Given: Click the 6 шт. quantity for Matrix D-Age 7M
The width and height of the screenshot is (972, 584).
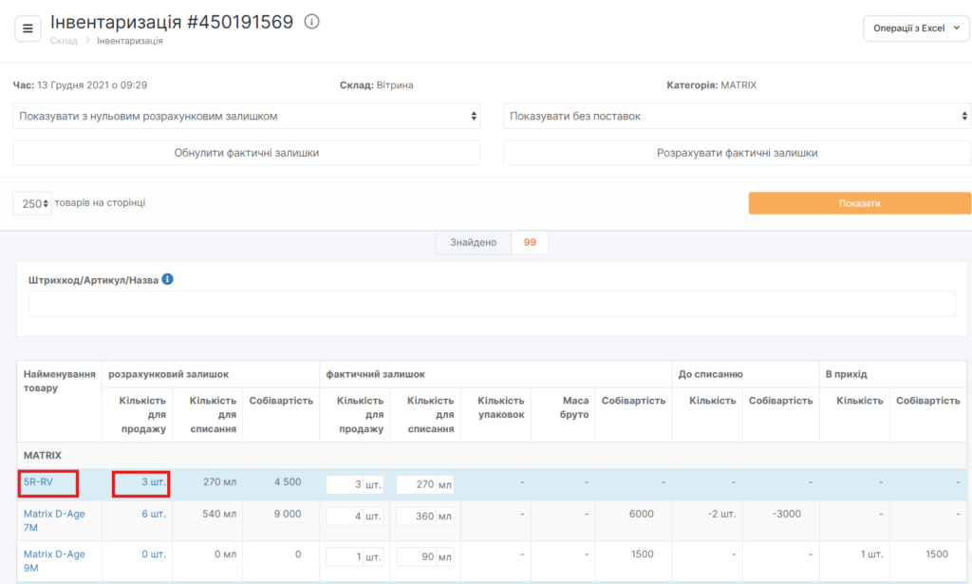Looking at the screenshot, I should click(154, 514).
